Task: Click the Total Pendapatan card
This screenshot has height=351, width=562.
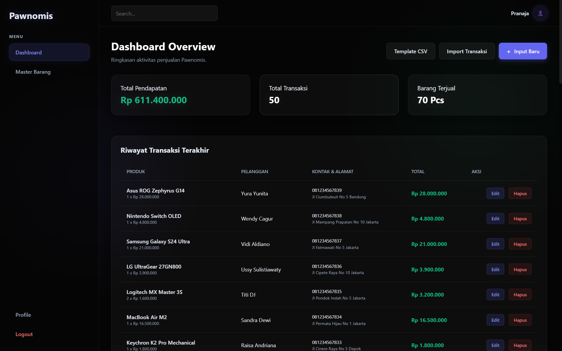Action: pos(181,95)
